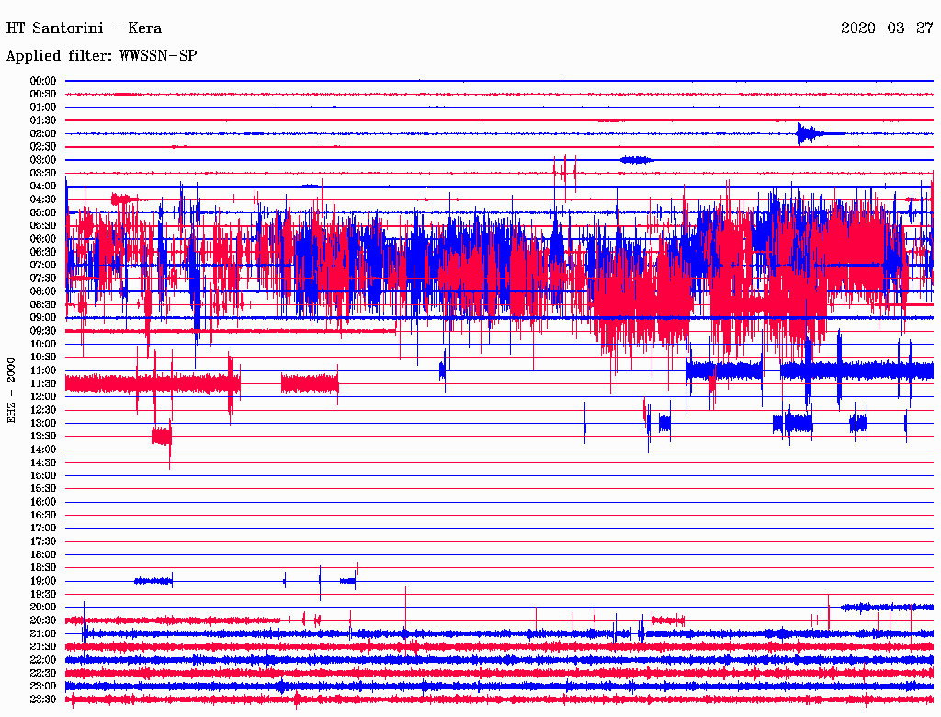Select the 17:30 time label

pyautogui.click(x=43, y=542)
